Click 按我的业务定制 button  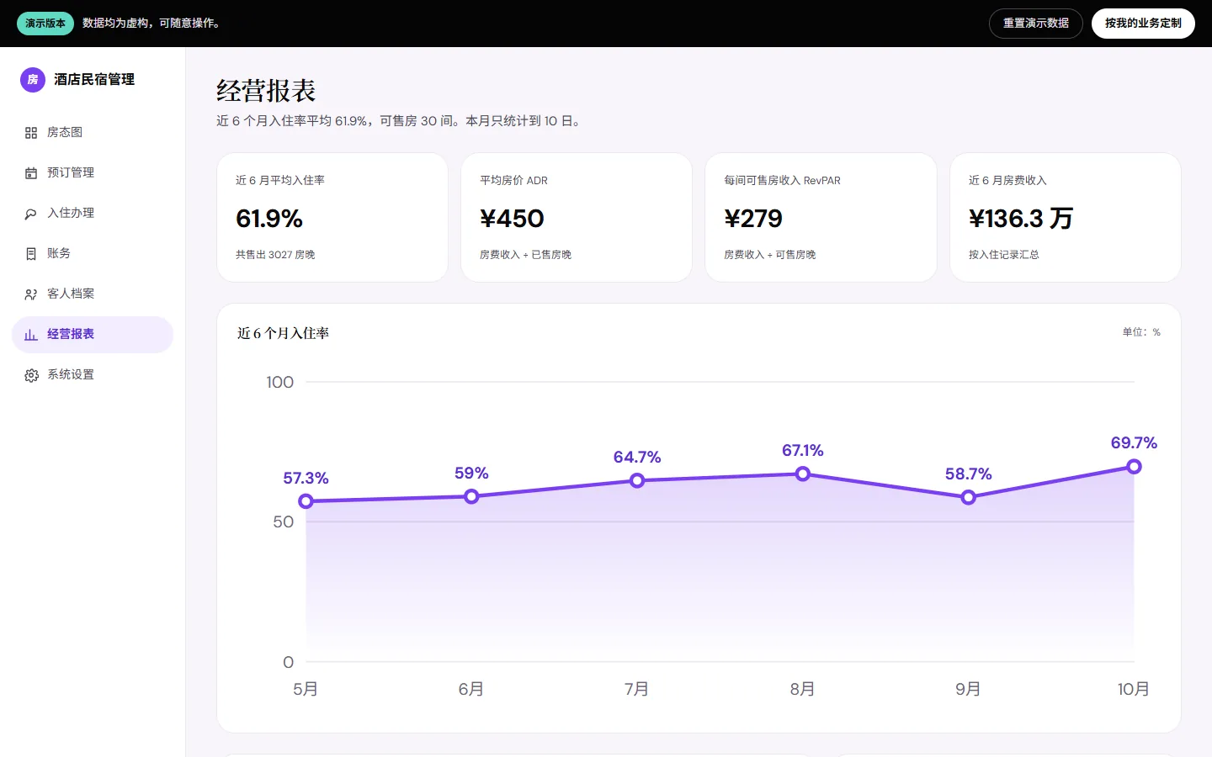1143,24
